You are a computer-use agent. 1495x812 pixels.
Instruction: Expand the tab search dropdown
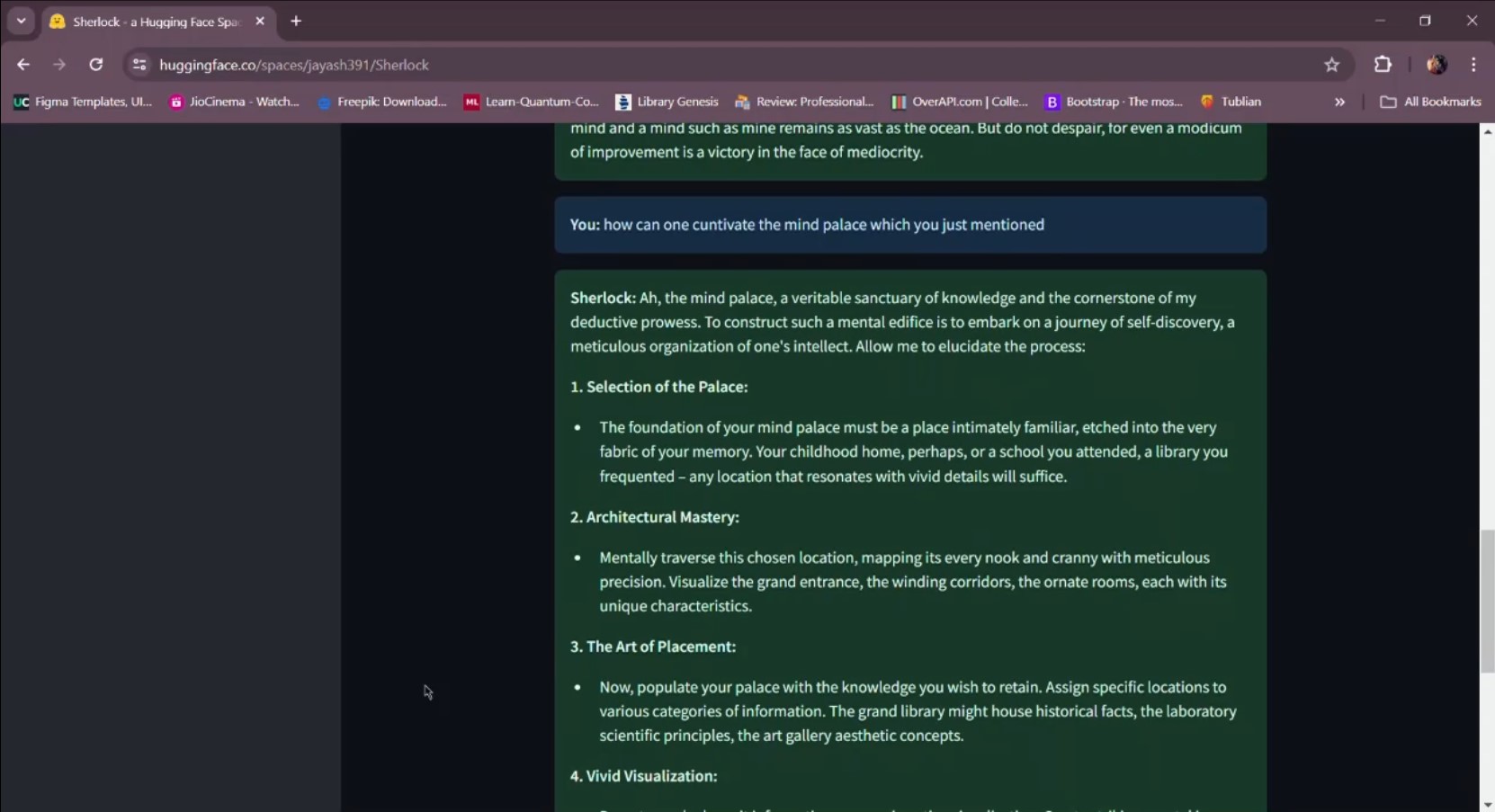point(21,22)
